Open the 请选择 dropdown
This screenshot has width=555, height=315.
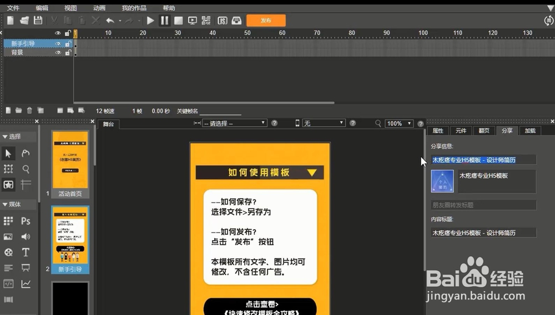[235, 123]
